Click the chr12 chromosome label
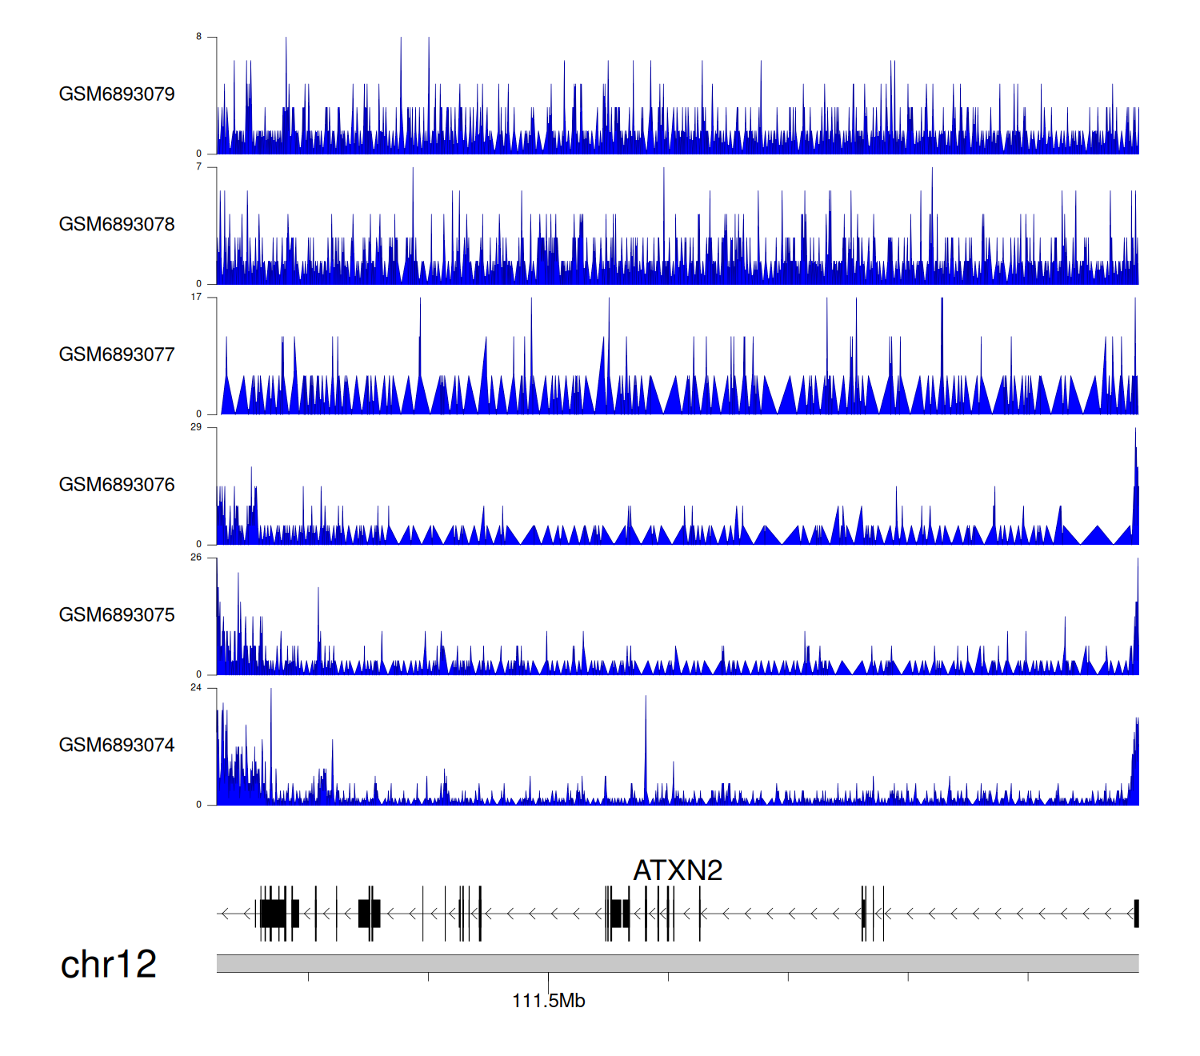The image size is (1200, 1056). click(x=109, y=964)
